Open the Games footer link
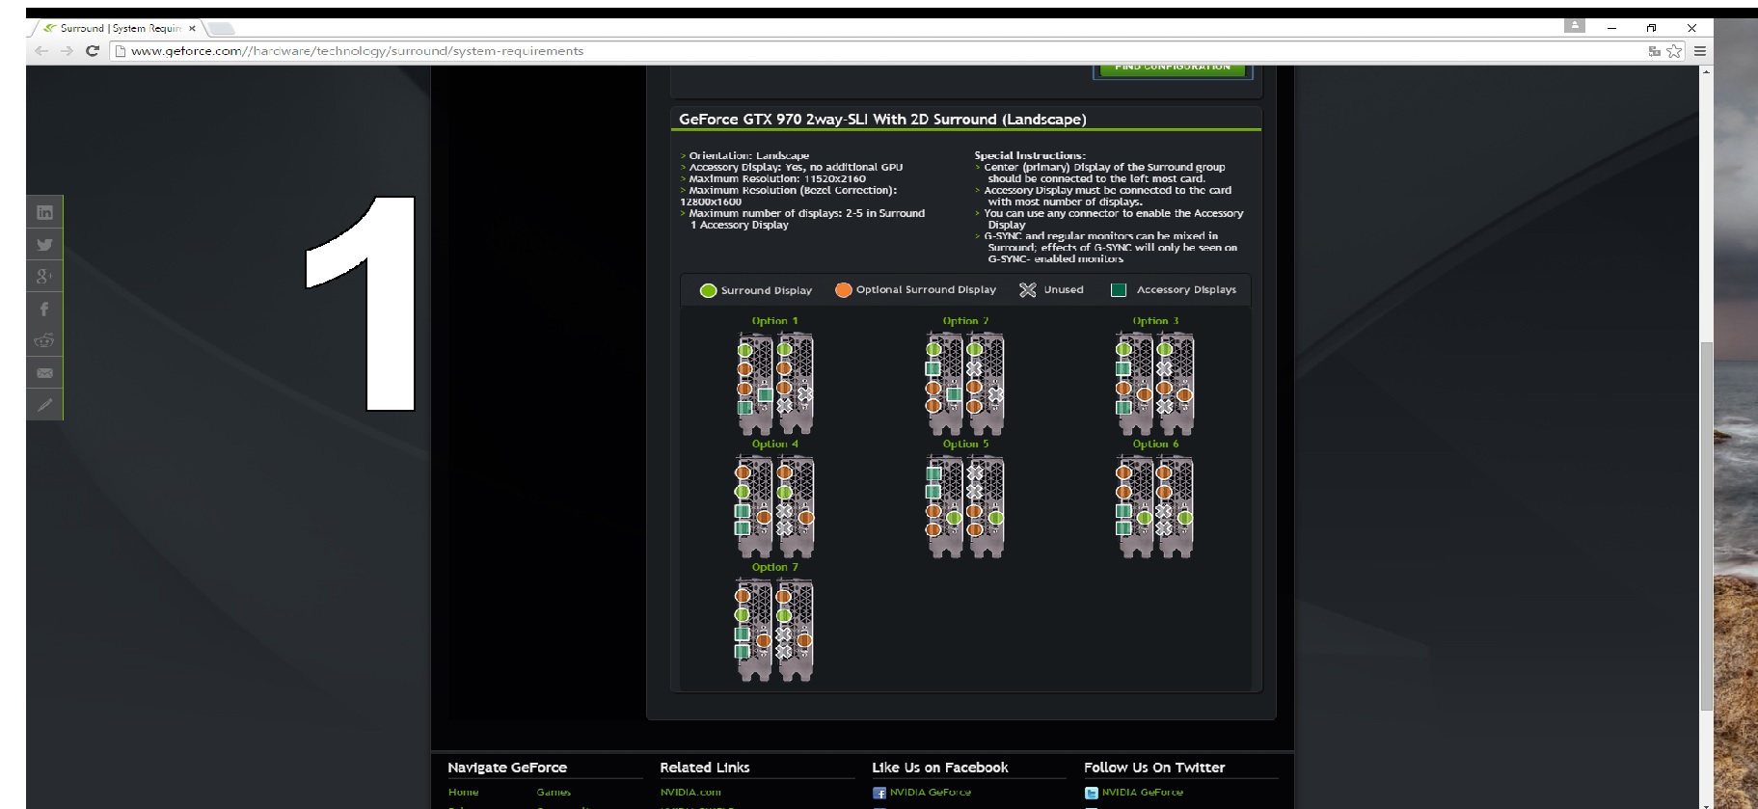1758x809 pixels. (x=554, y=793)
